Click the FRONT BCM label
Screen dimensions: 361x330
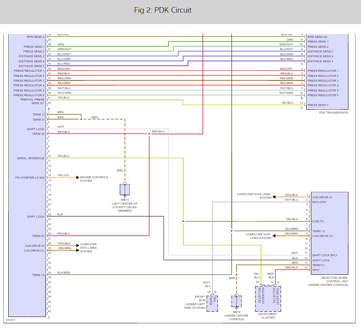(200, 298)
